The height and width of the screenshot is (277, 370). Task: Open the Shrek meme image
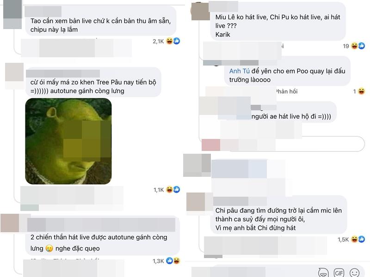68,141
